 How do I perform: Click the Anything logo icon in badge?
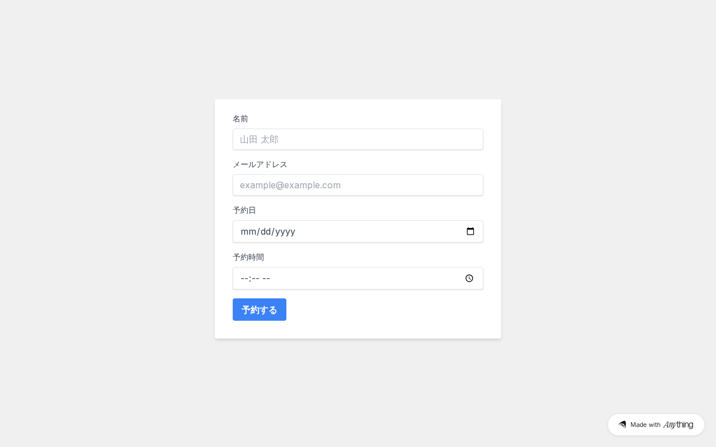622,425
